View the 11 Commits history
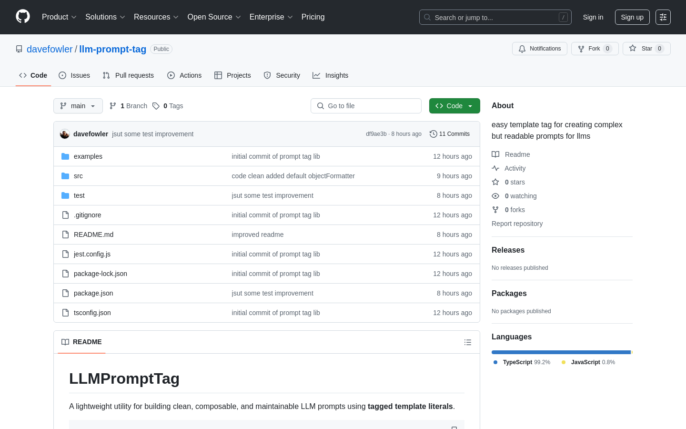 (450, 134)
